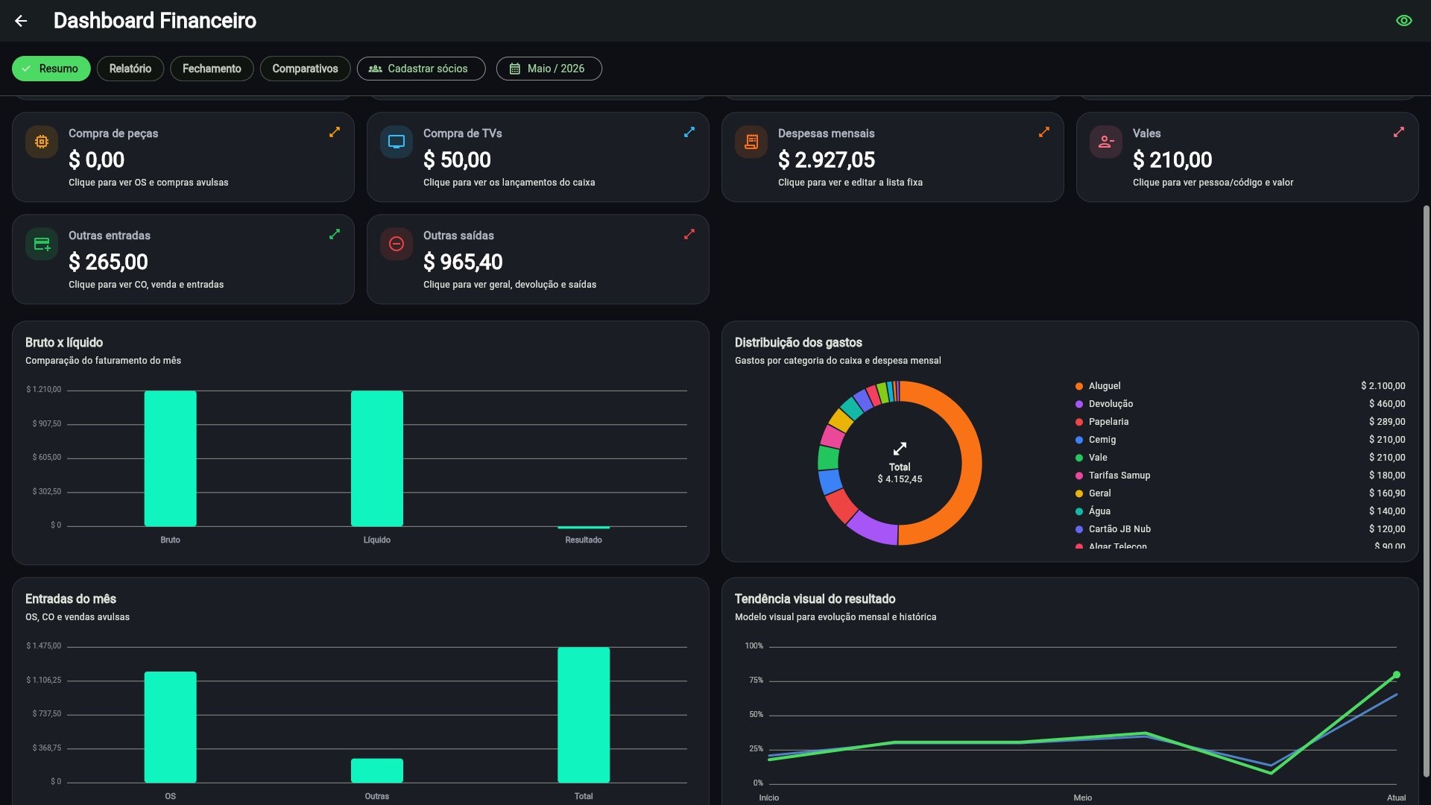Screen dimensions: 1431x805
Task: Open the Fechamento tab
Action: point(212,69)
